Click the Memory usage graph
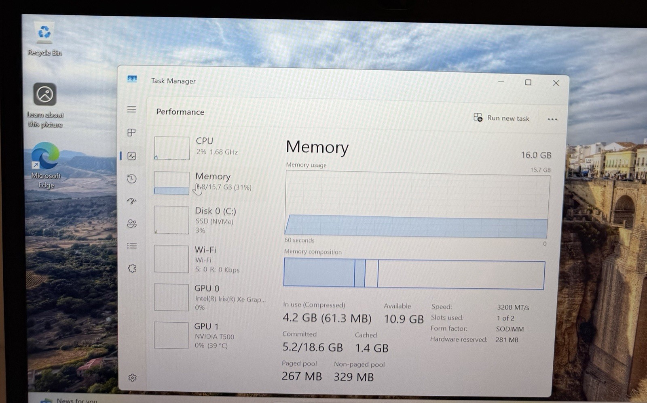The image size is (647, 403). click(417, 204)
